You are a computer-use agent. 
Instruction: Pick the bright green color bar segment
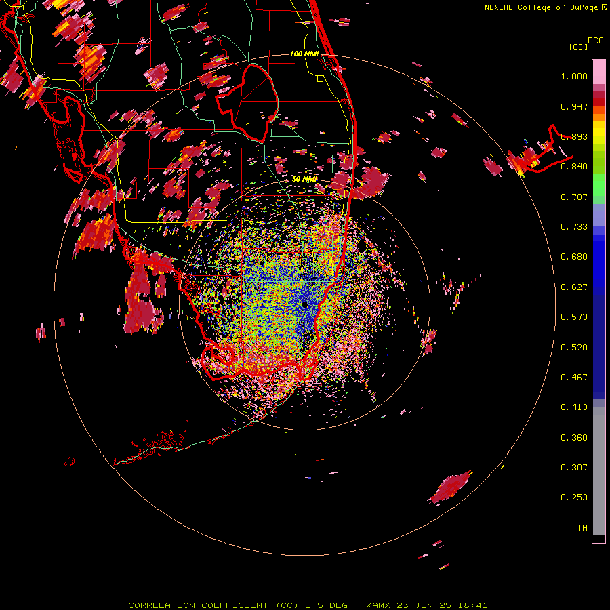pyautogui.click(x=598, y=185)
